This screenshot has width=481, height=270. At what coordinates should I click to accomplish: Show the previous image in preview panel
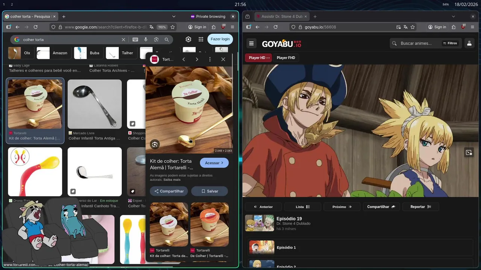point(183,59)
